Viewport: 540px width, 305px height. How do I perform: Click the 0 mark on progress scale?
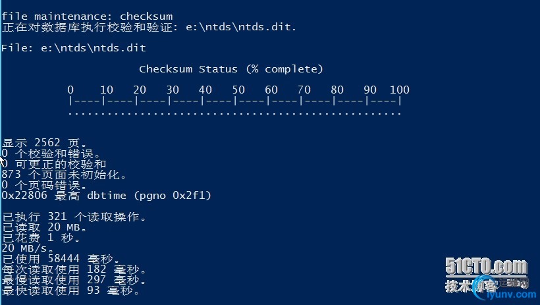[70, 90]
